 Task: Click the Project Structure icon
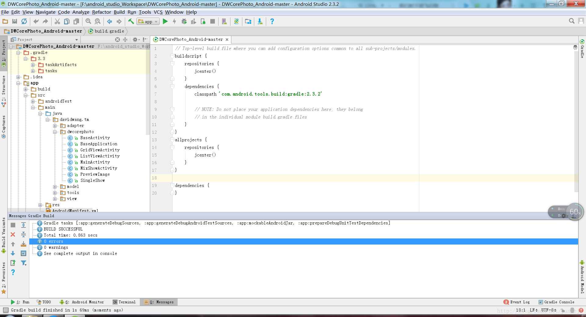point(248,21)
